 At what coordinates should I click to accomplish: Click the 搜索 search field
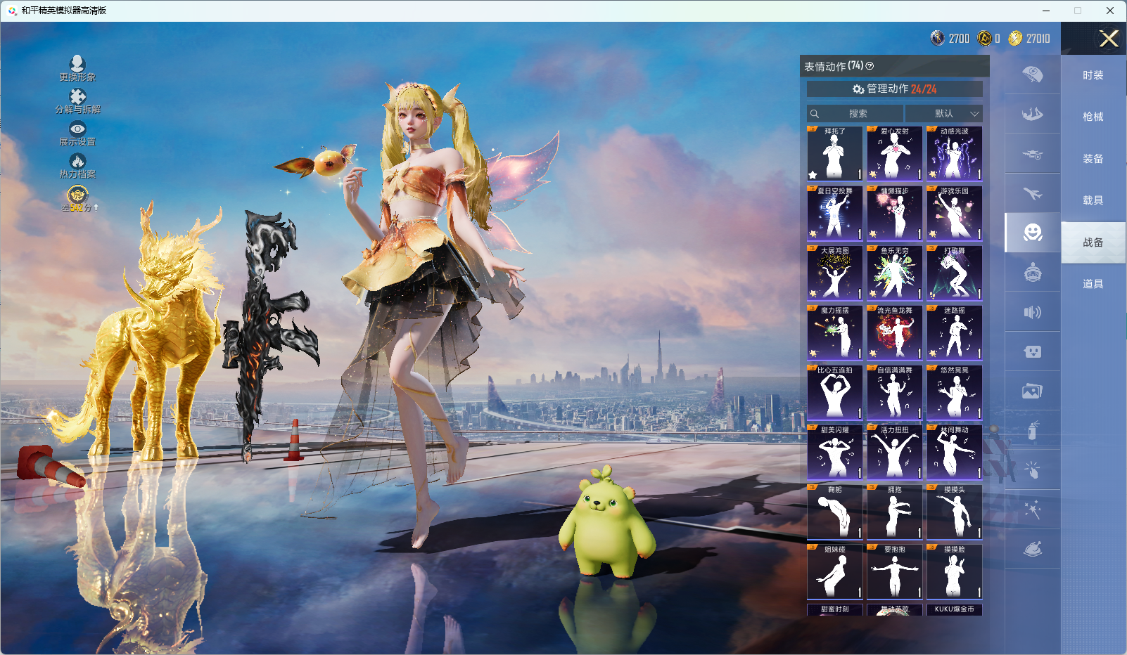tap(855, 113)
